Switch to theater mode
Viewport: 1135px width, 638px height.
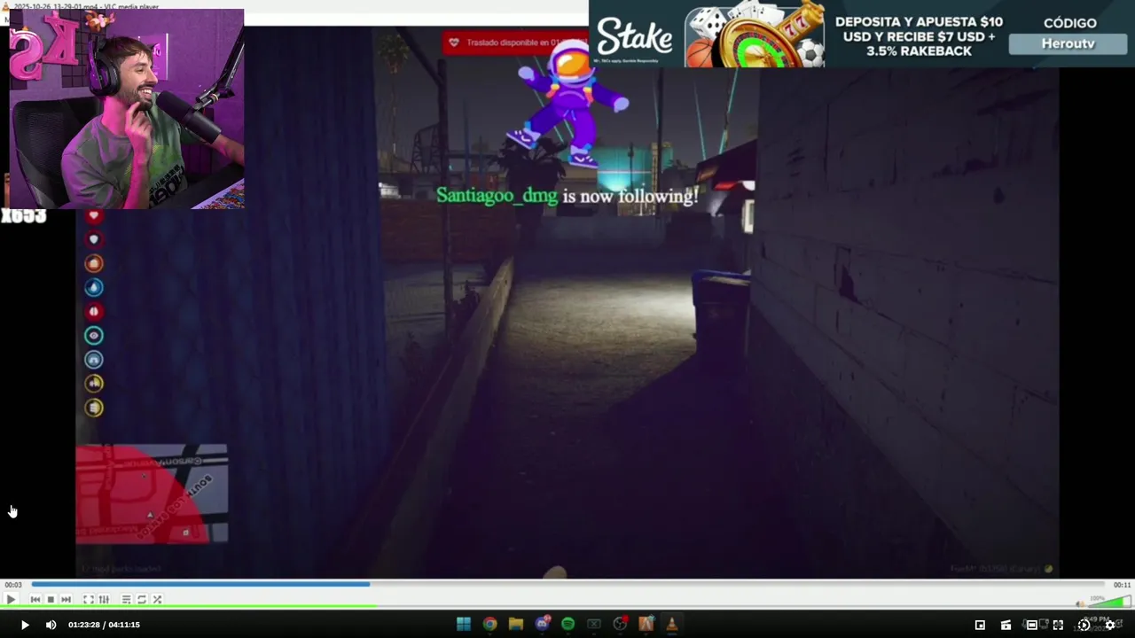coord(1031,625)
